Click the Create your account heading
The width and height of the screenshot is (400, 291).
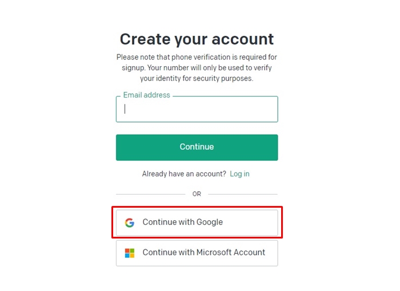pos(197,39)
